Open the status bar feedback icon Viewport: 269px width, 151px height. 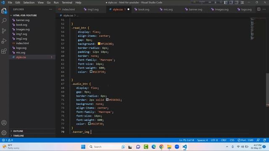click(258, 140)
